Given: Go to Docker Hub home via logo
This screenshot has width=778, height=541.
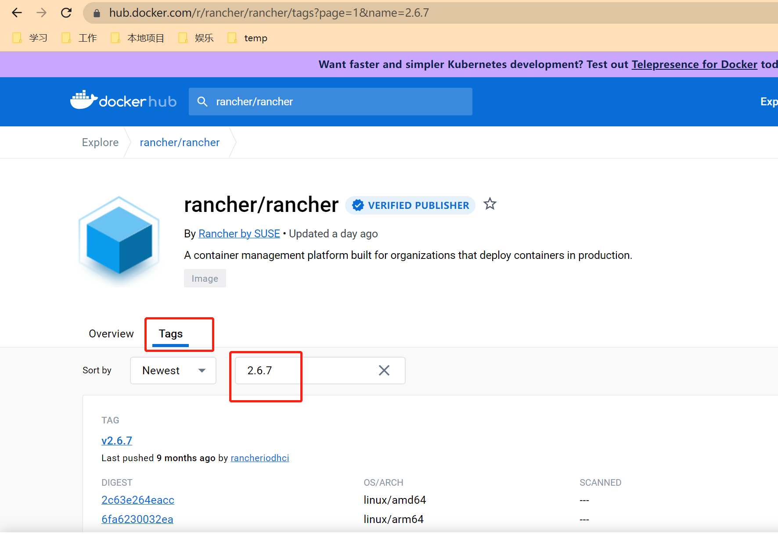Looking at the screenshot, I should click(x=123, y=101).
